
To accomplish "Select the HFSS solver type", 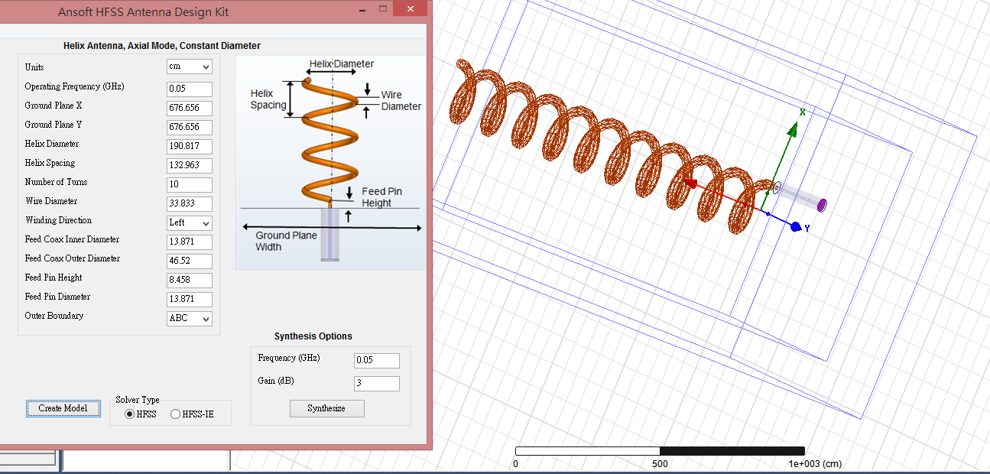I will coord(141,414).
